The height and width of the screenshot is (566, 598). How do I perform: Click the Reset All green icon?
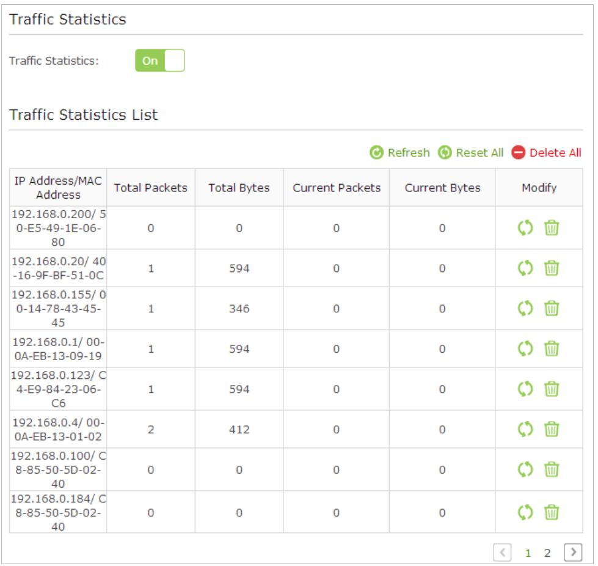pos(445,153)
